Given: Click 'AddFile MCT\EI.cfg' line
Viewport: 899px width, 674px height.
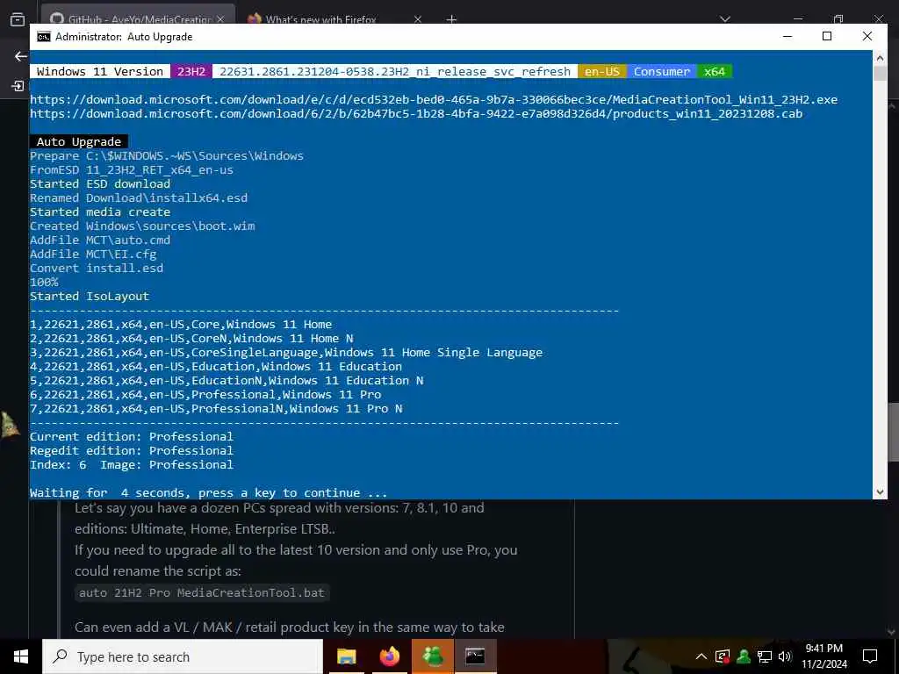Looking at the screenshot, I should tap(93, 254).
